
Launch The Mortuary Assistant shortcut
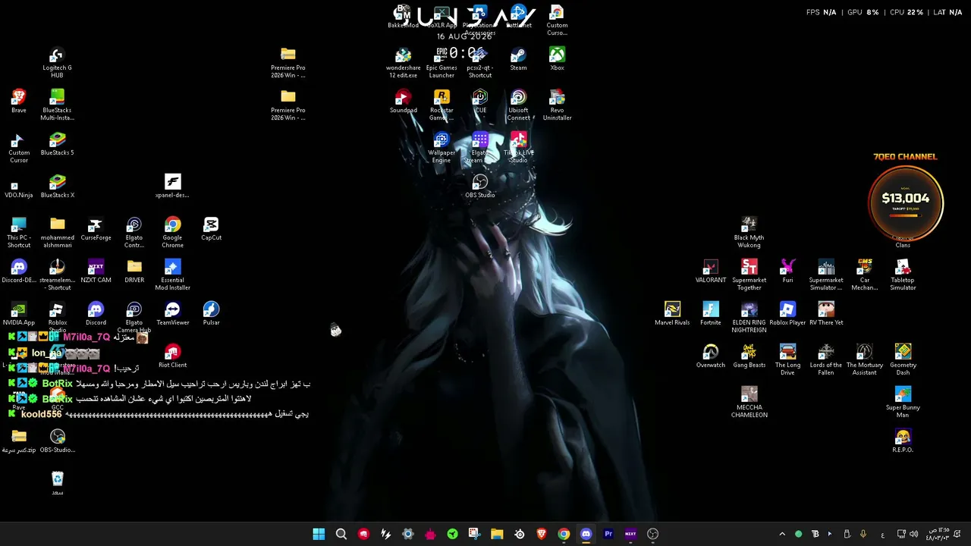click(865, 360)
